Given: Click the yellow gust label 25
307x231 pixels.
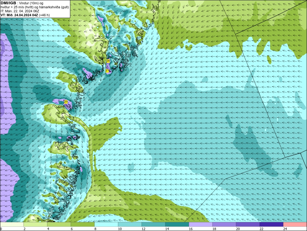Looking at the screenshot, I should (66, 102).
